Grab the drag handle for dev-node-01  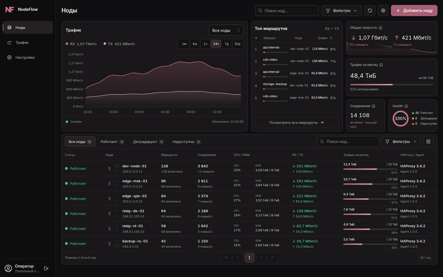(109, 168)
